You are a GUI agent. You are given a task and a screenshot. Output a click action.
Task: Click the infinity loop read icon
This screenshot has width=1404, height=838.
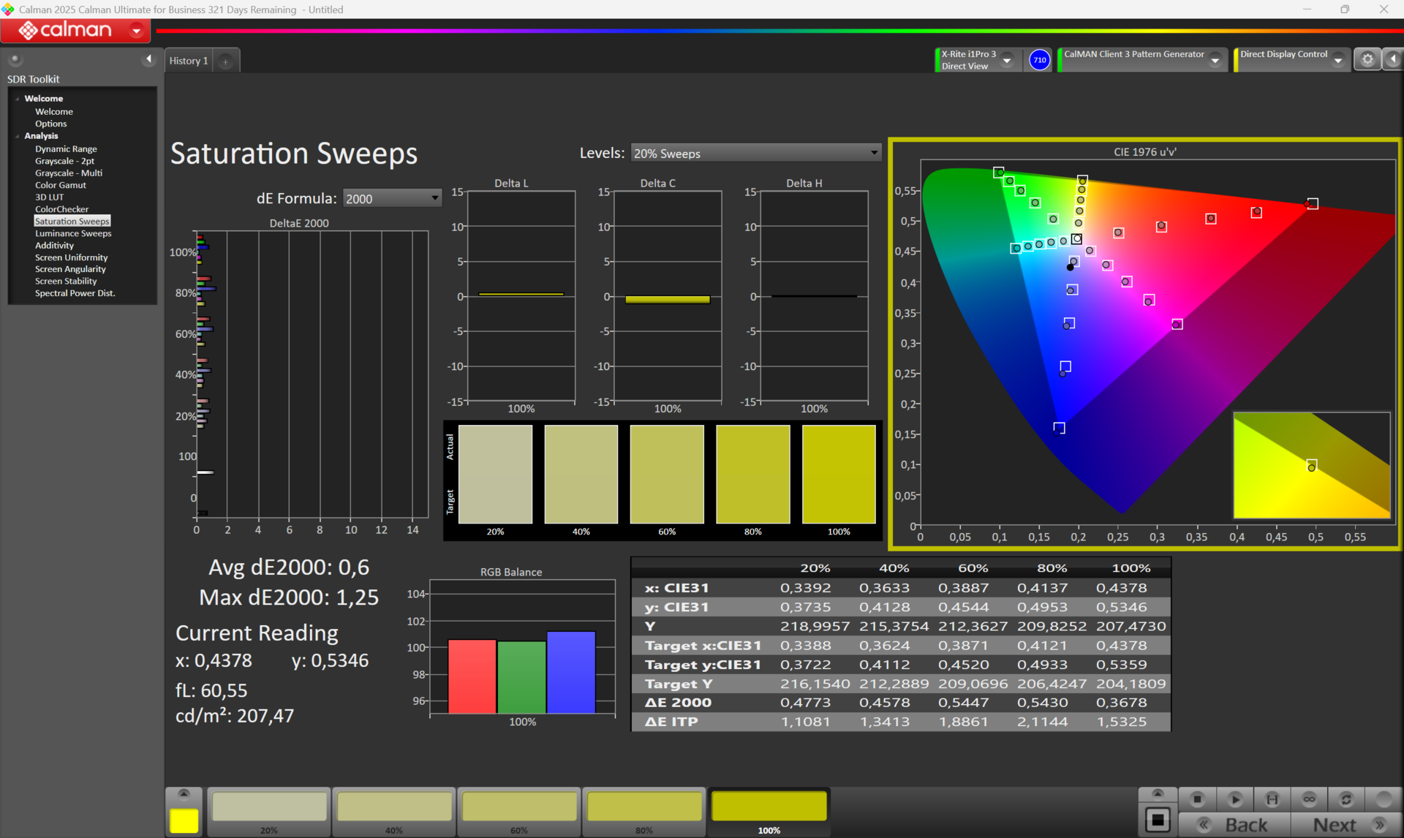tap(1309, 799)
